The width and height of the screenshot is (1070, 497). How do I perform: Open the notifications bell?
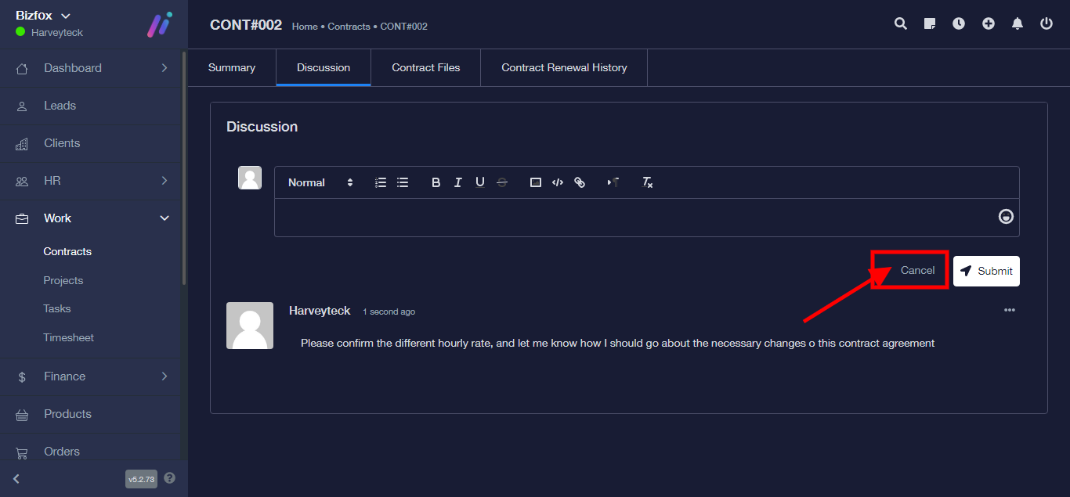(1018, 23)
